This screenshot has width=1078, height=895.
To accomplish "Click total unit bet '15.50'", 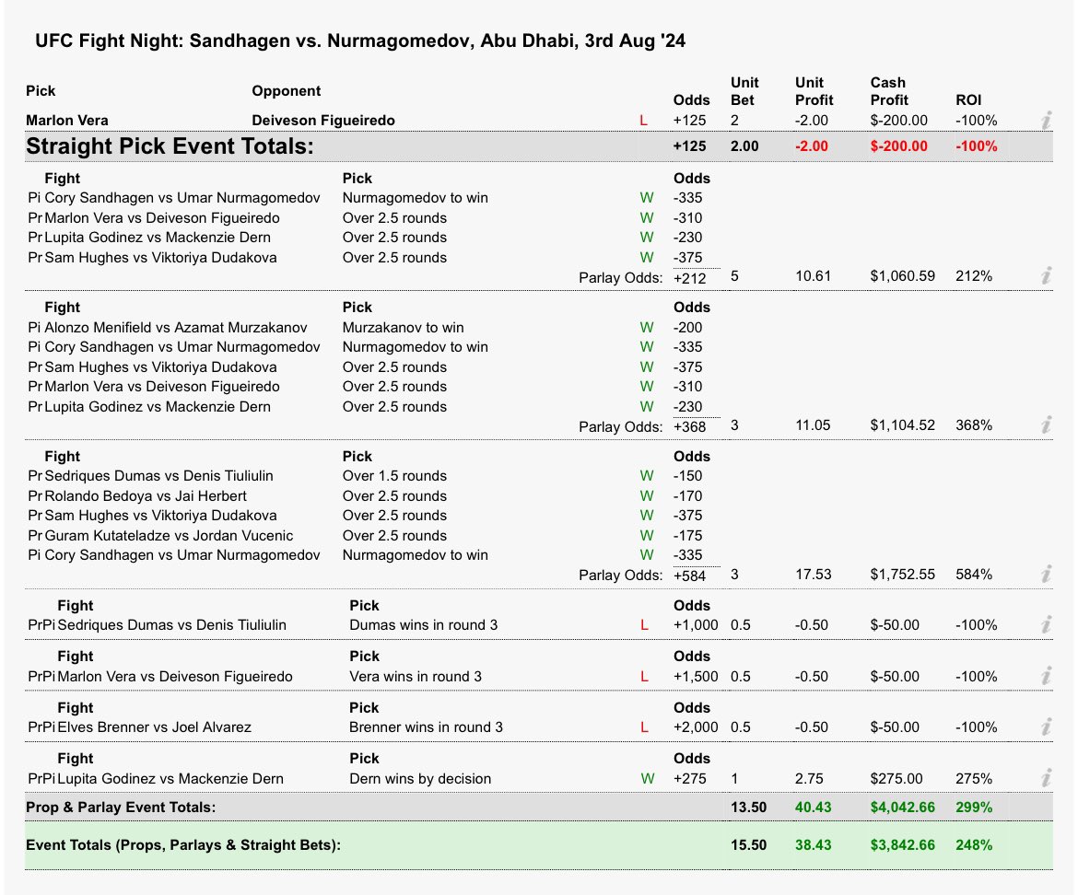I will pyautogui.click(x=749, y=845).
